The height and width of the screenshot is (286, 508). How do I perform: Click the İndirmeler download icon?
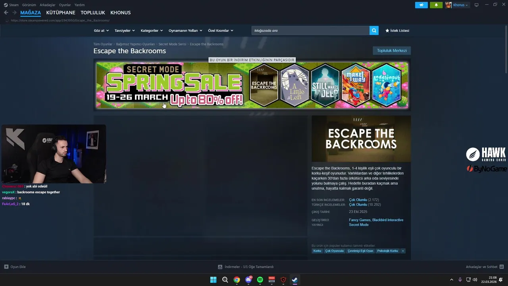220,267
